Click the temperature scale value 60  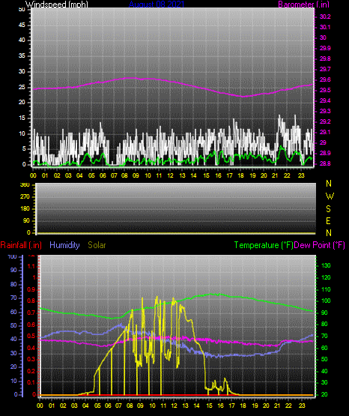tap(324, 348)
